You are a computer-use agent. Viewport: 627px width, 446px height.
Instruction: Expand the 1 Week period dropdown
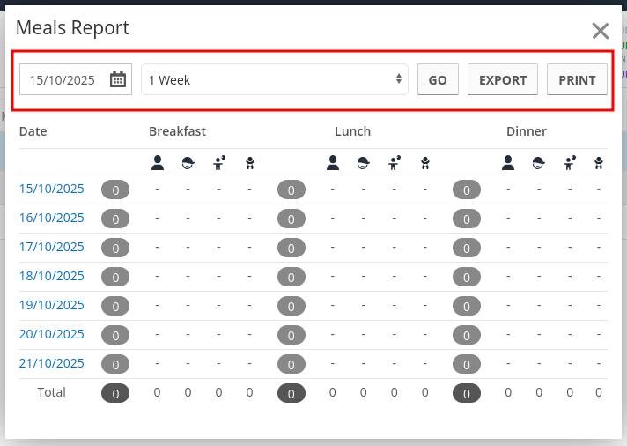274,79
